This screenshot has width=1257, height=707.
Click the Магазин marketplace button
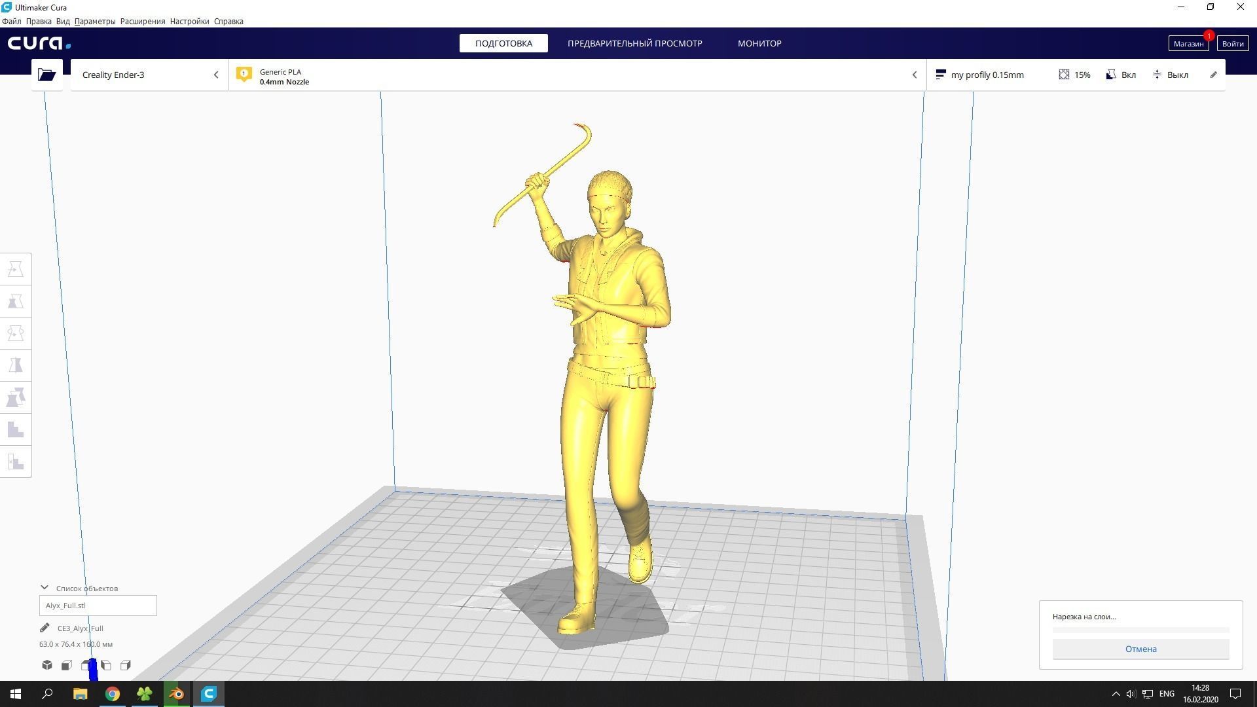point(1188,43)
